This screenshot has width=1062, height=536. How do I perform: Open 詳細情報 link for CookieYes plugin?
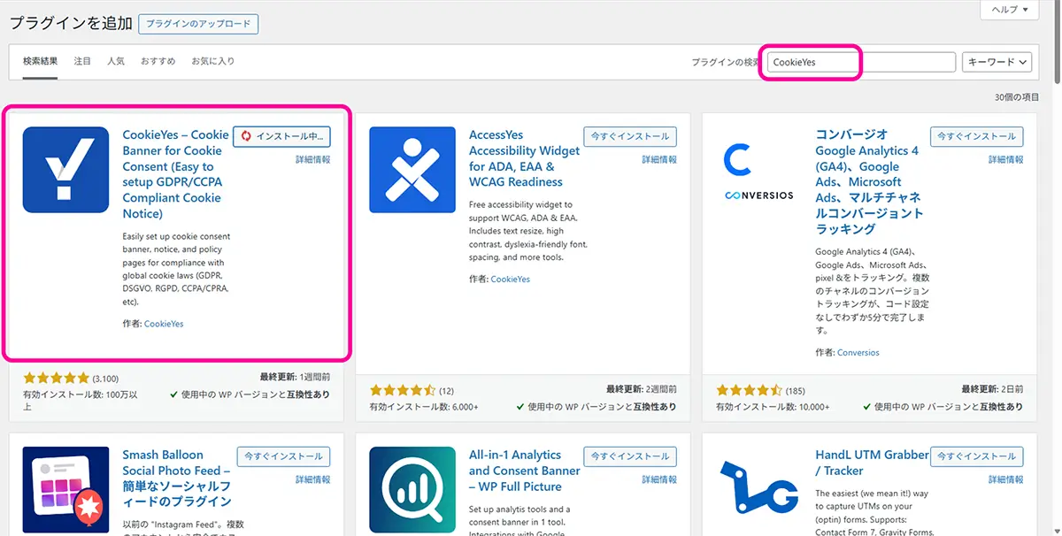[312, 160]
